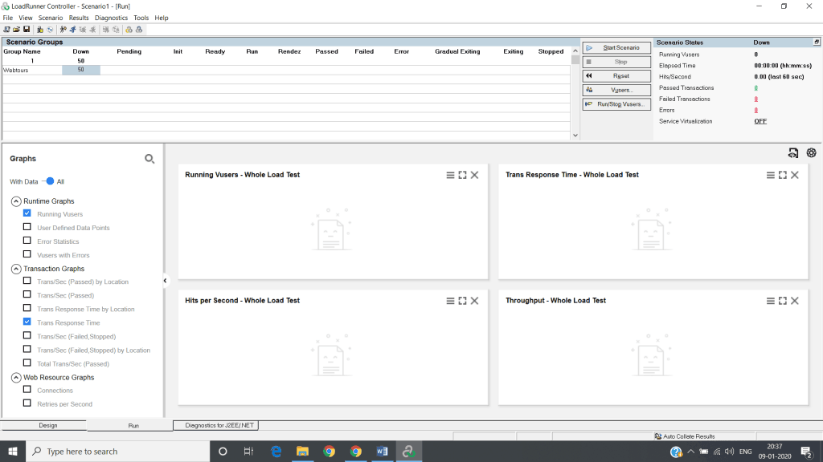The height and width of the screenshot is (462, 823).
Task: Maximize the Trans Response Time graph
Action: click(x=783, y=175)
